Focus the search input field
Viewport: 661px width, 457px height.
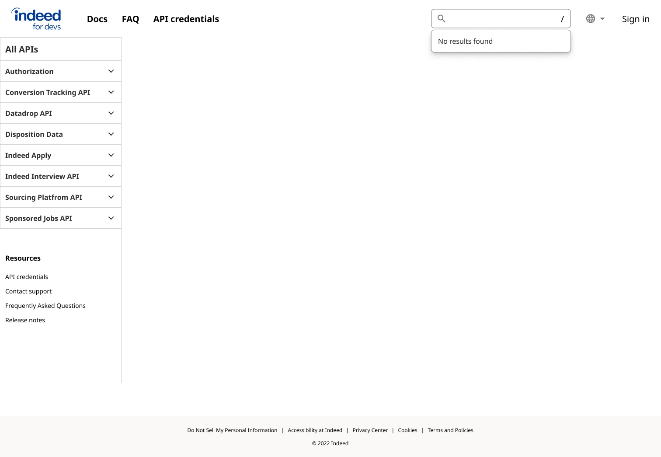pyautogui.click(x=501, y=18)
